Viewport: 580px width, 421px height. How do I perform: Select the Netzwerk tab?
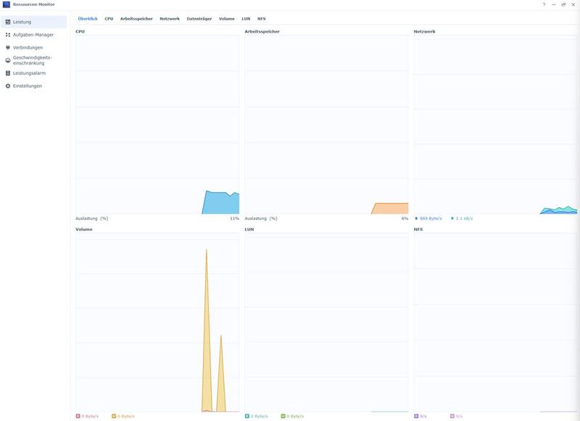click(x=169, y=17)
